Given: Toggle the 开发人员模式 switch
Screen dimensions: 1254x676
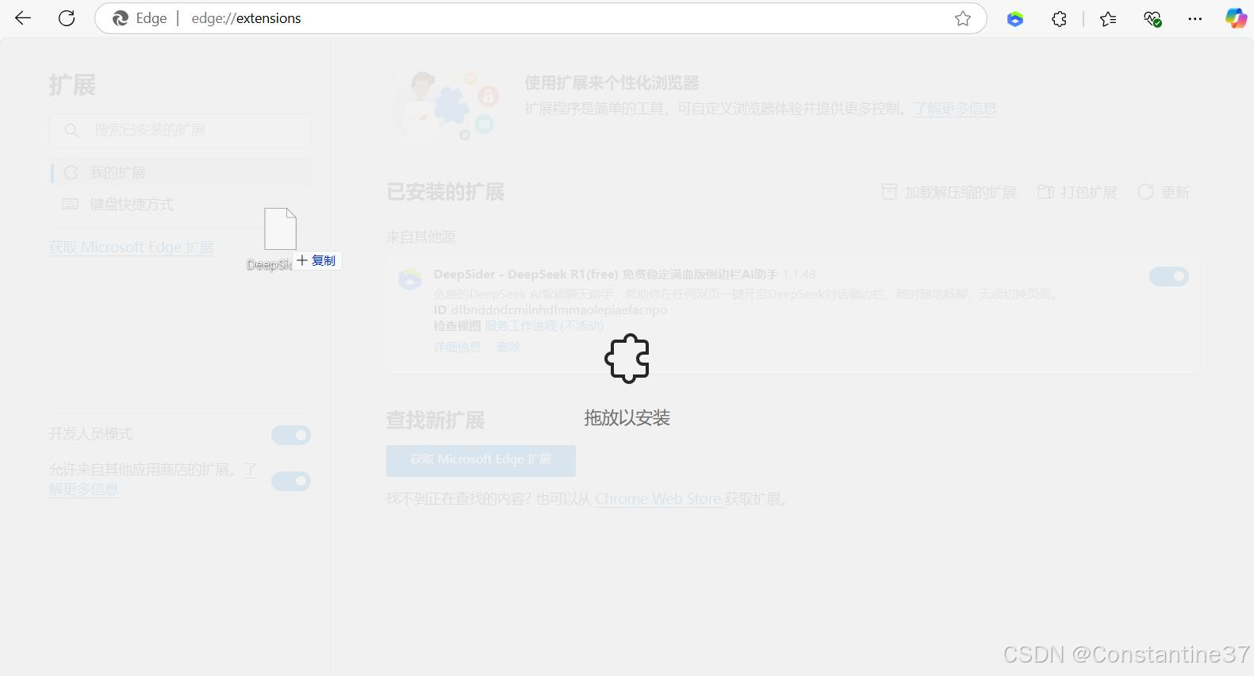Looking at the screenshot, I should [x=291, y=435].
